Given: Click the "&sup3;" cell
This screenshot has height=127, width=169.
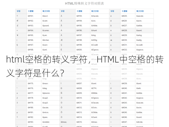Looking at the screenshot, I should coord(50,103).
